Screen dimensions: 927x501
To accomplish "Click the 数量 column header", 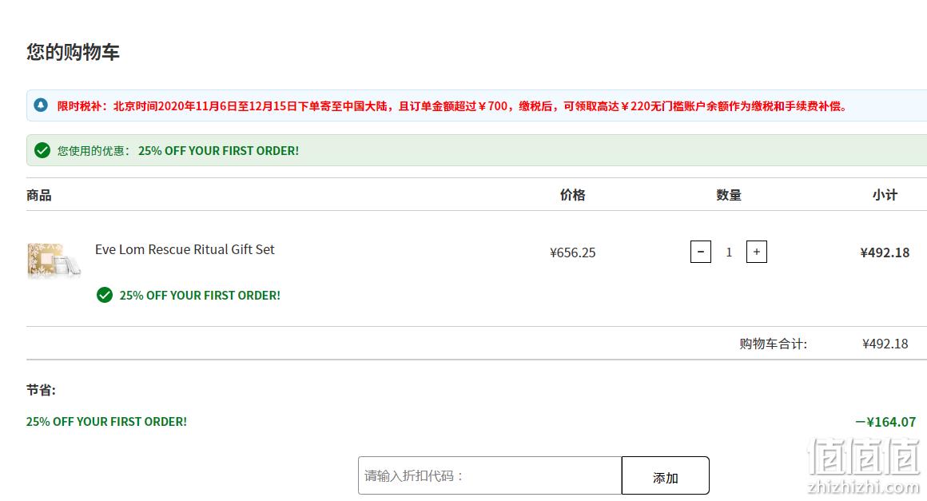I will coord(729,195).
